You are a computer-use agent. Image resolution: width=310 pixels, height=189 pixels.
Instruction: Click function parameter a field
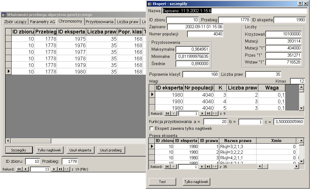coord(215,122)
